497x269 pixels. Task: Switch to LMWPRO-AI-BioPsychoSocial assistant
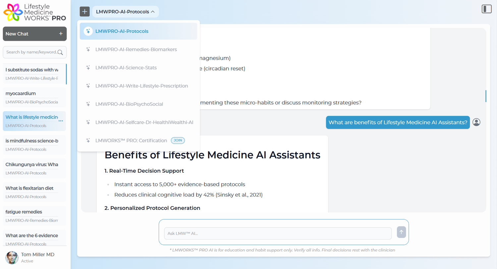click(x=138, y=104)
